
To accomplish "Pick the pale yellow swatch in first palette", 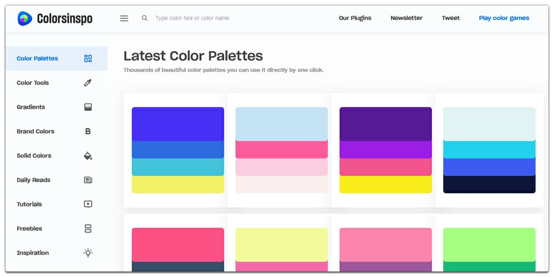I will click(x=178, y=184).
